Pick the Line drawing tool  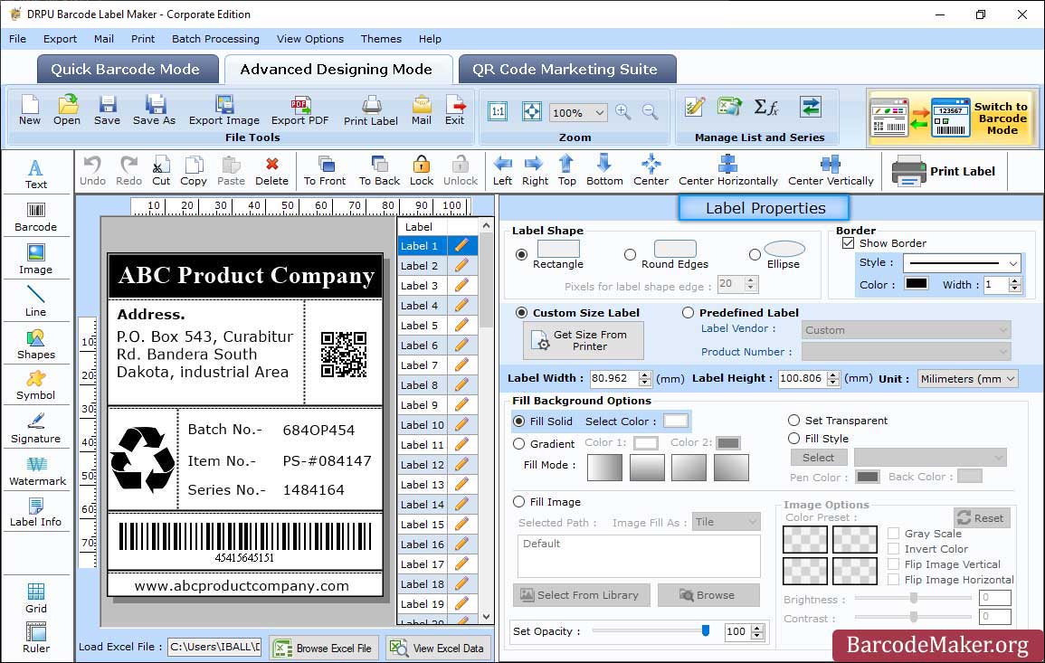(36, 301)
